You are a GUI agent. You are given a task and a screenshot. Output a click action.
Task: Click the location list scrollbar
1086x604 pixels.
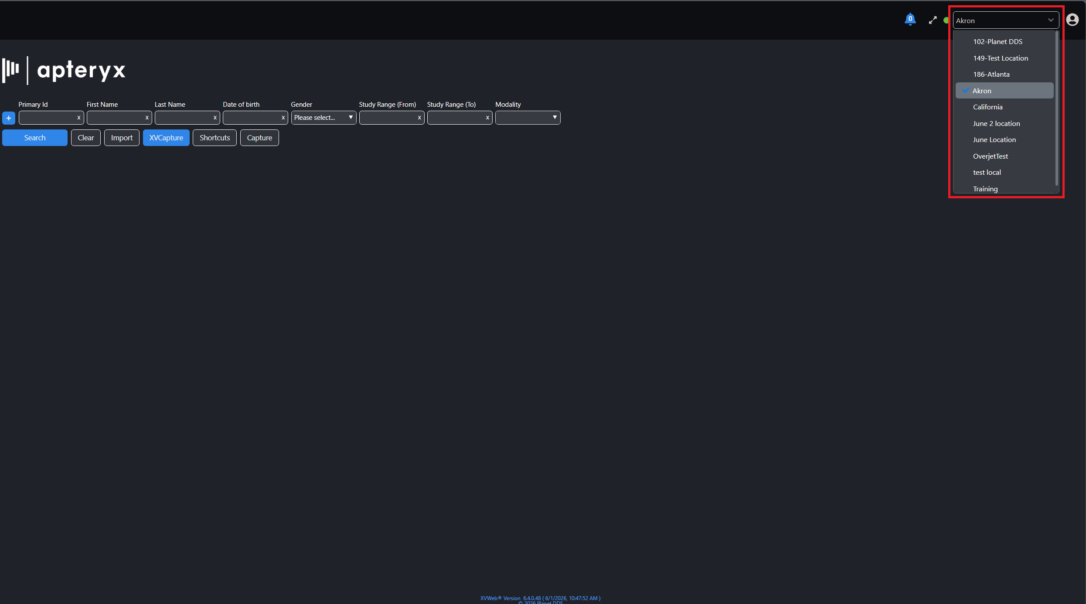tap(1056, 109)
